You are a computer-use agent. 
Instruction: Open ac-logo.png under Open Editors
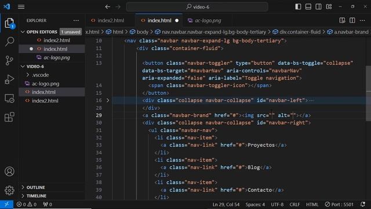tap(57, 57)
